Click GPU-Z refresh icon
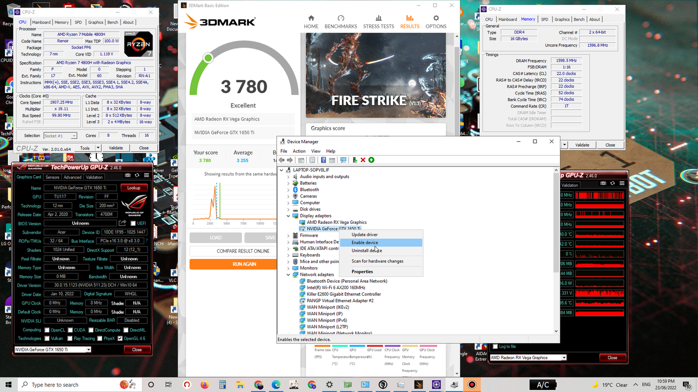 coord(137,175)
